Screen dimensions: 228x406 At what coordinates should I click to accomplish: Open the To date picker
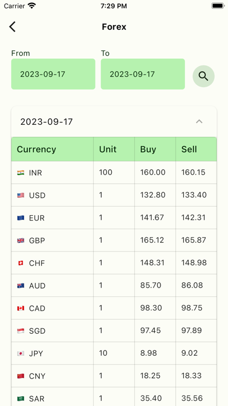point(142,74)
